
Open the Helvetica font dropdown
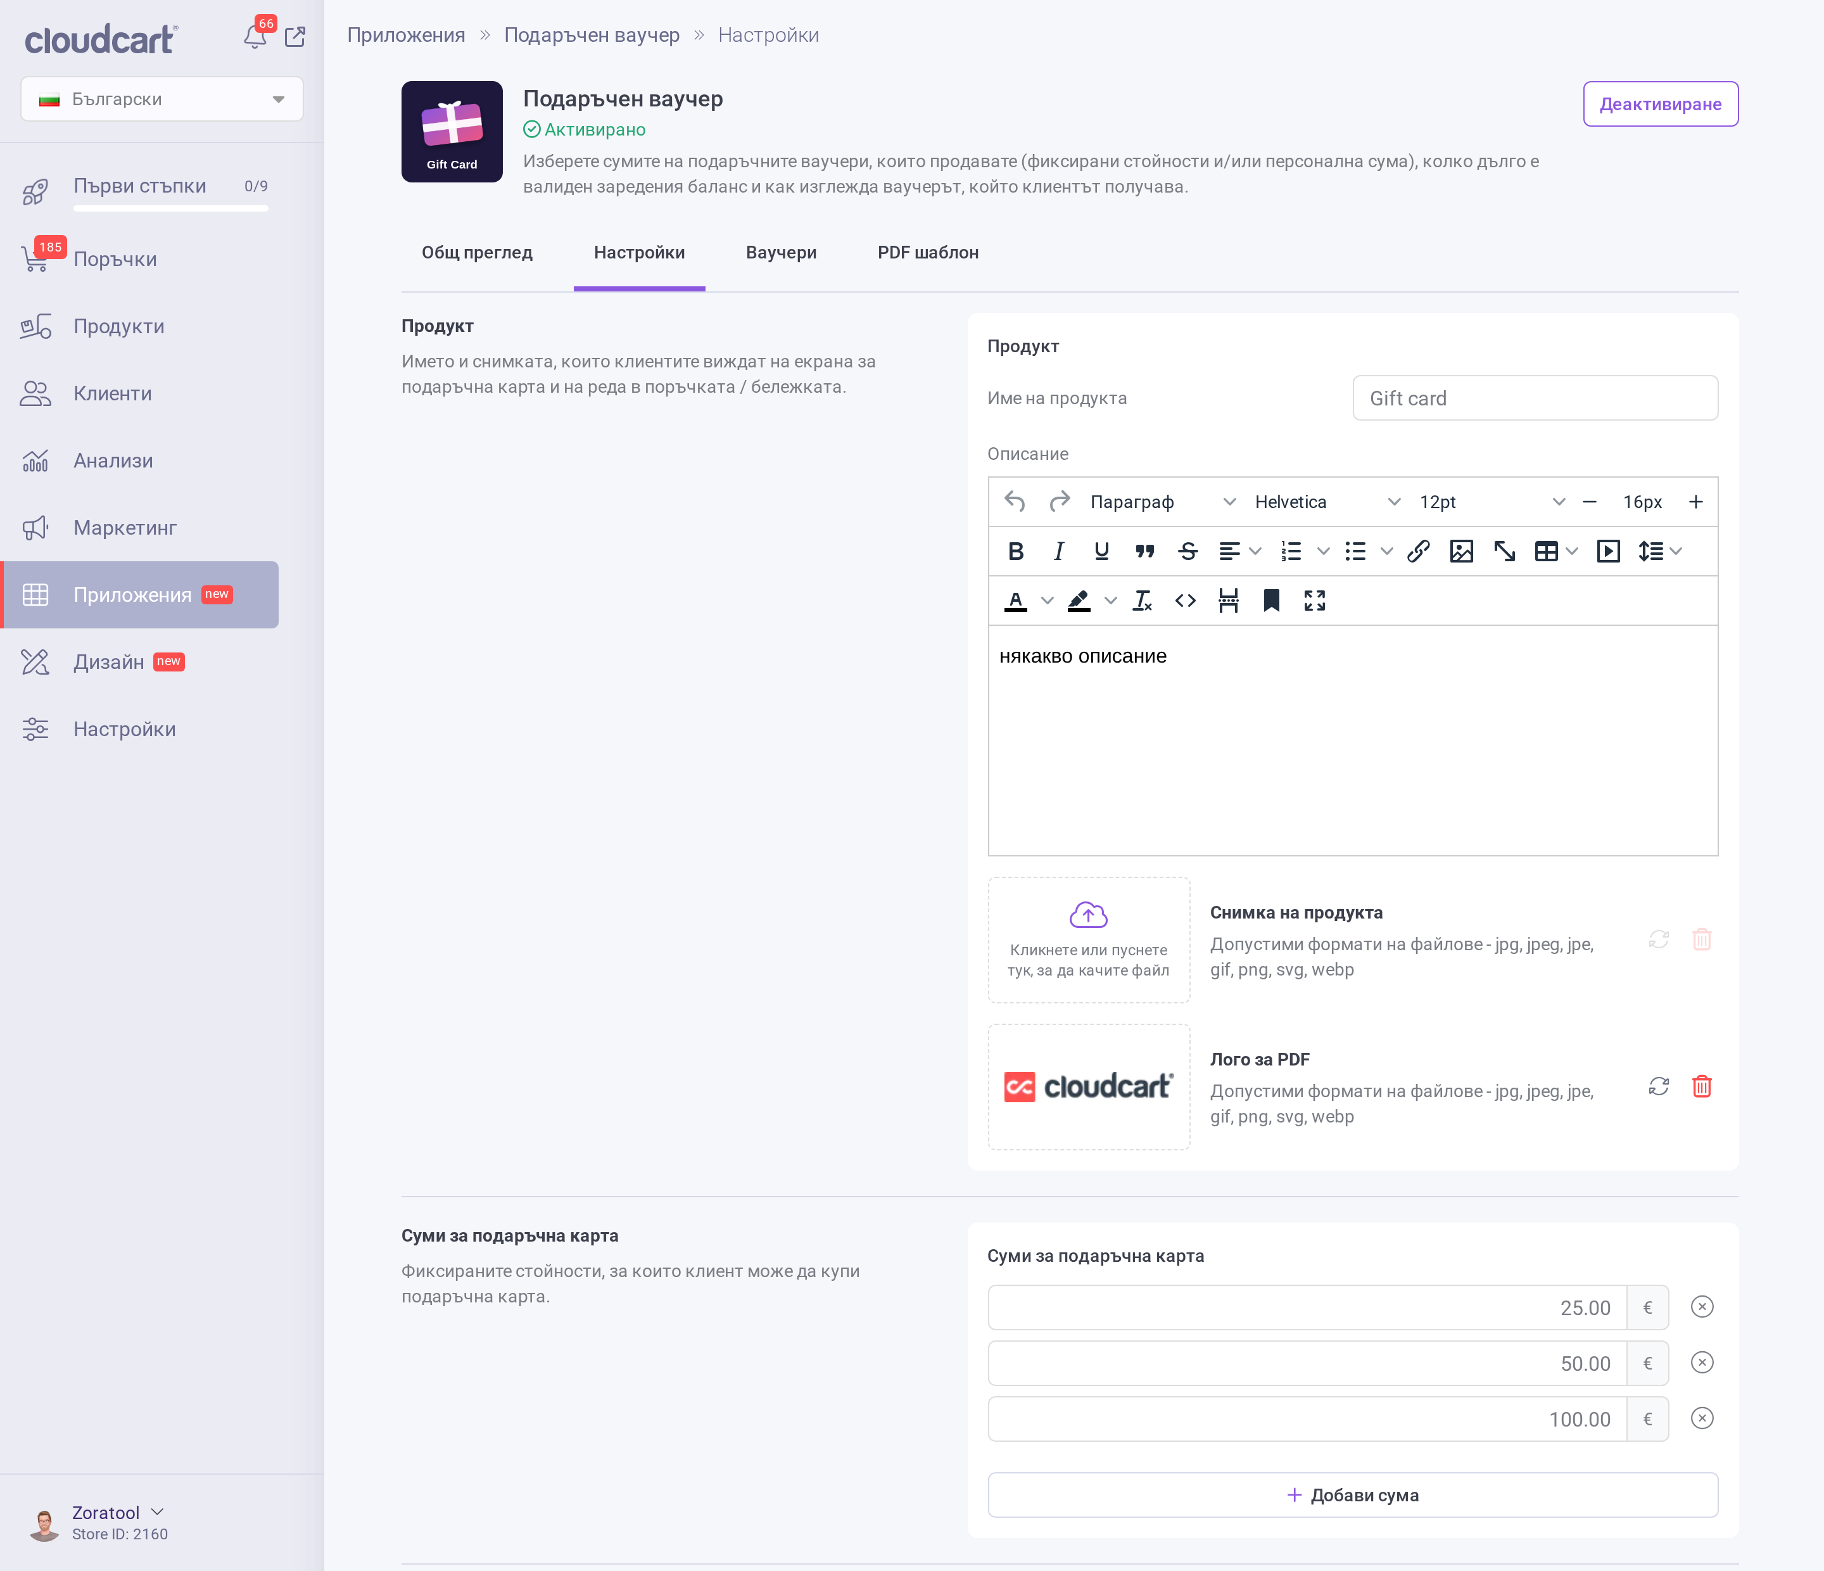coord(1327,502)
